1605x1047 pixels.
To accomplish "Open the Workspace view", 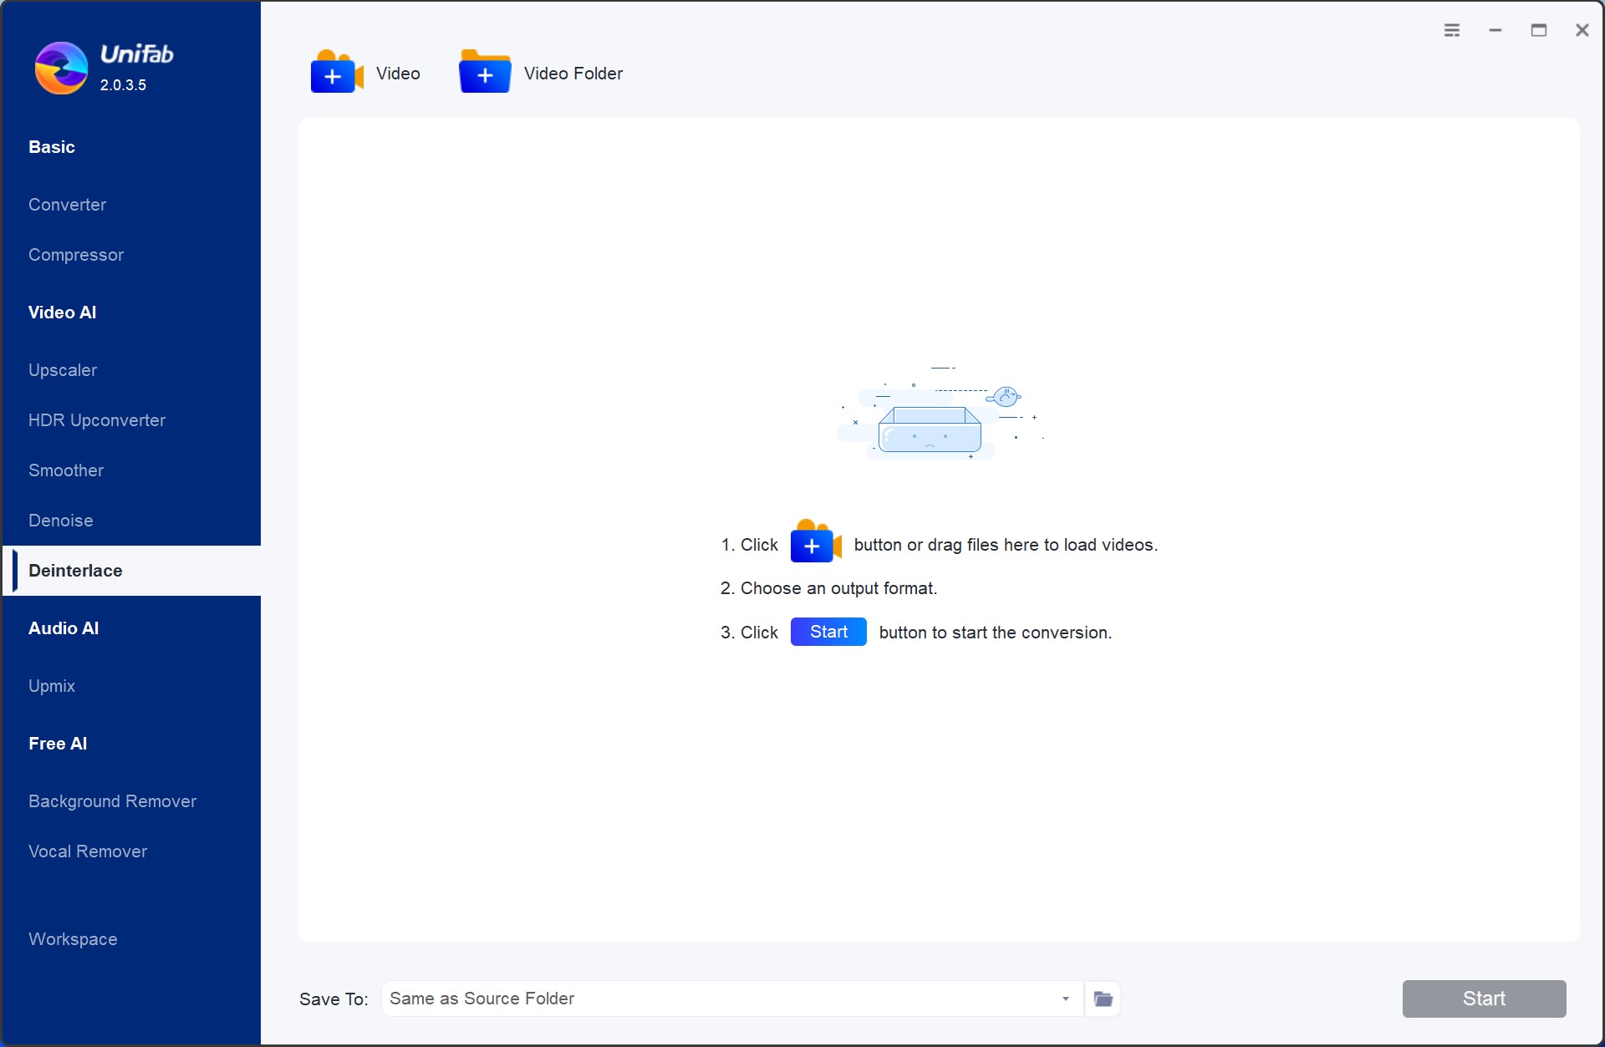I will [73, 939].
